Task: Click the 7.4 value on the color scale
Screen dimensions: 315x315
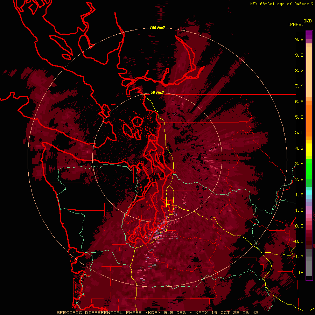Action: 299,86
